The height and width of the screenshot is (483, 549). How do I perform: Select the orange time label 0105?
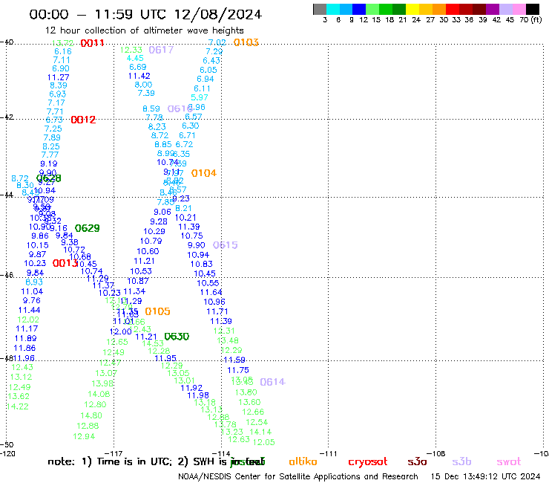point(157,311)
